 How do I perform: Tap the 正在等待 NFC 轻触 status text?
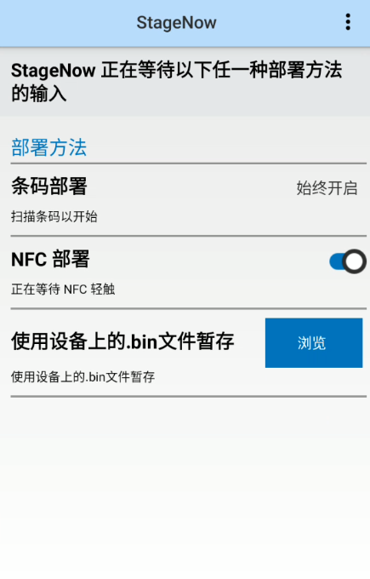click(x=63, y=289)
